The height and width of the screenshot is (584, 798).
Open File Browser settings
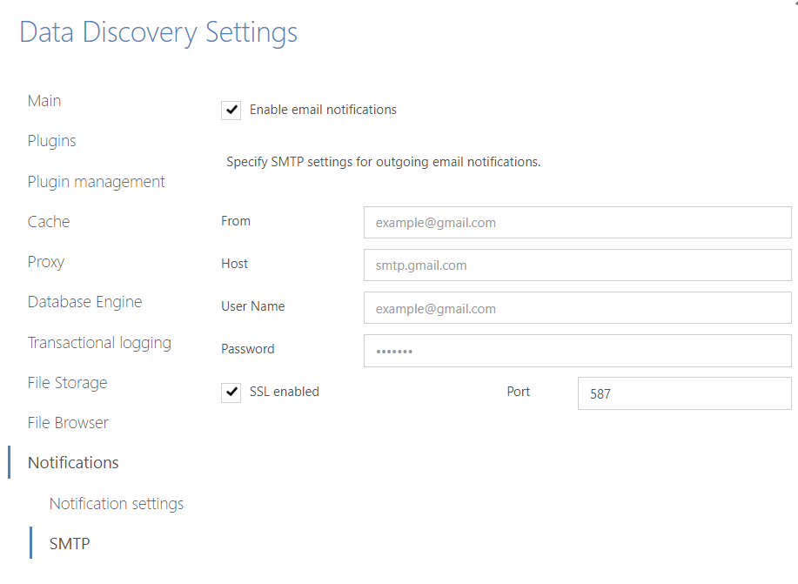(68, 423)
